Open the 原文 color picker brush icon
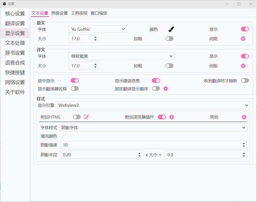 coord(171,29)
